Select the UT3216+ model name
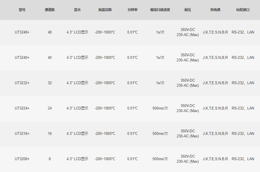The width and height of the screenshot is (260, 172). tap(22, 134)
